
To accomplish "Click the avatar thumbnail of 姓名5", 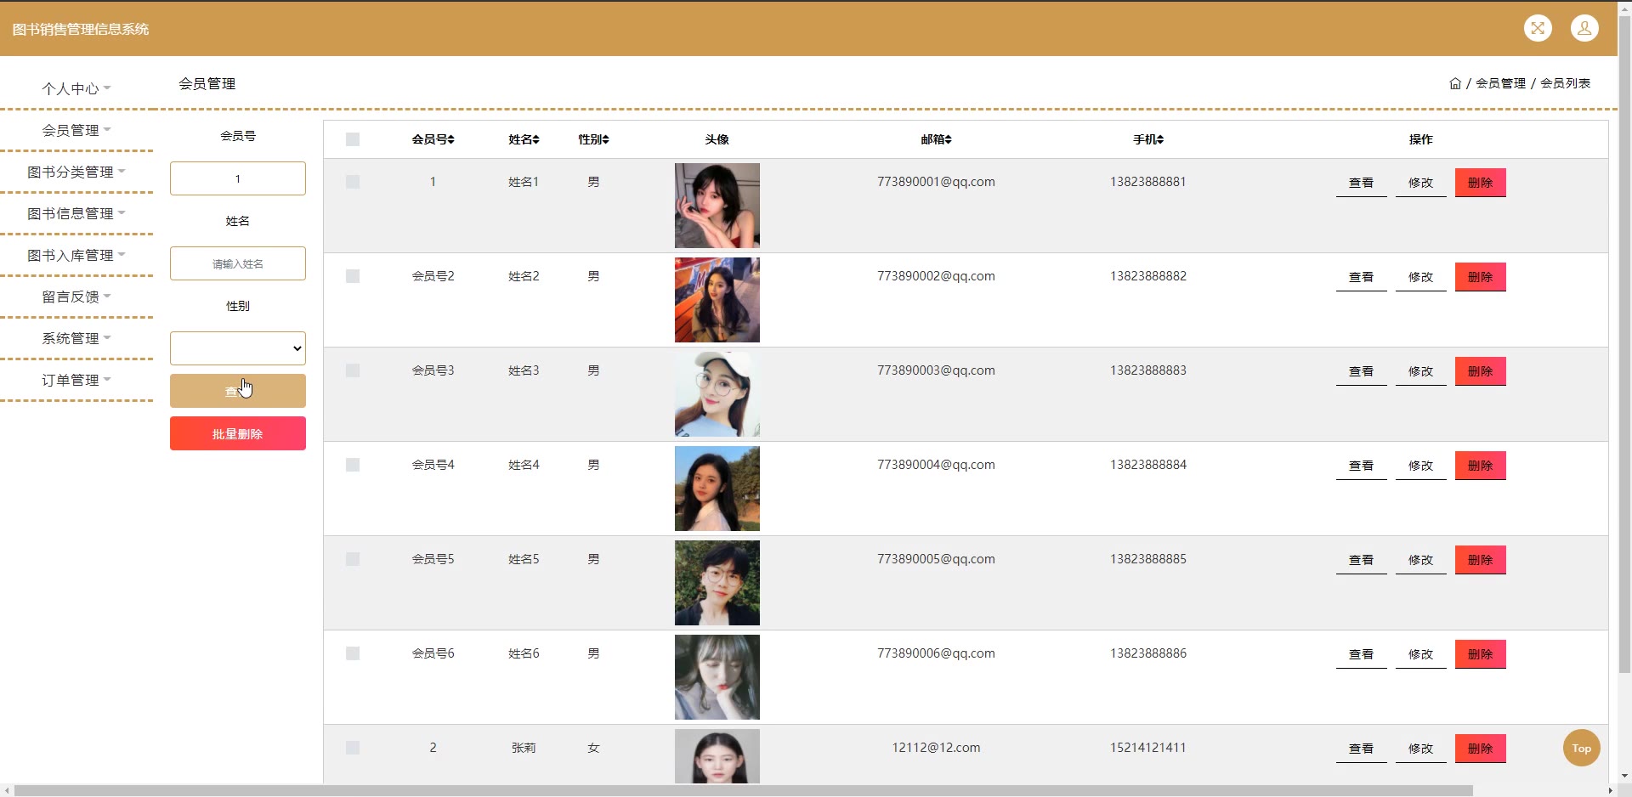I will coord(717,583).
